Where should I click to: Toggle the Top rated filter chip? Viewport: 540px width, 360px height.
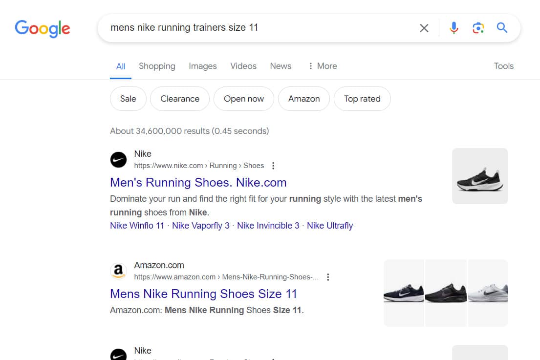pos(362,99)
